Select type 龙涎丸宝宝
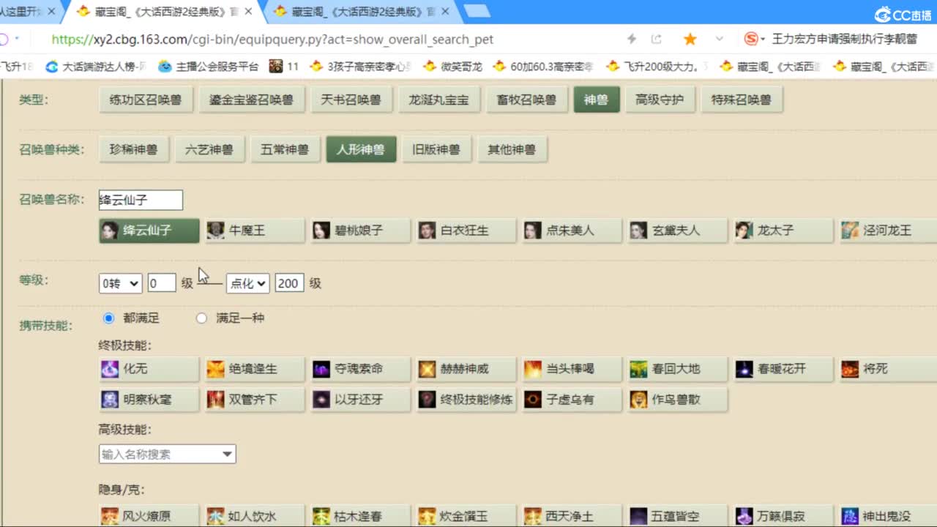 (439, 100)
